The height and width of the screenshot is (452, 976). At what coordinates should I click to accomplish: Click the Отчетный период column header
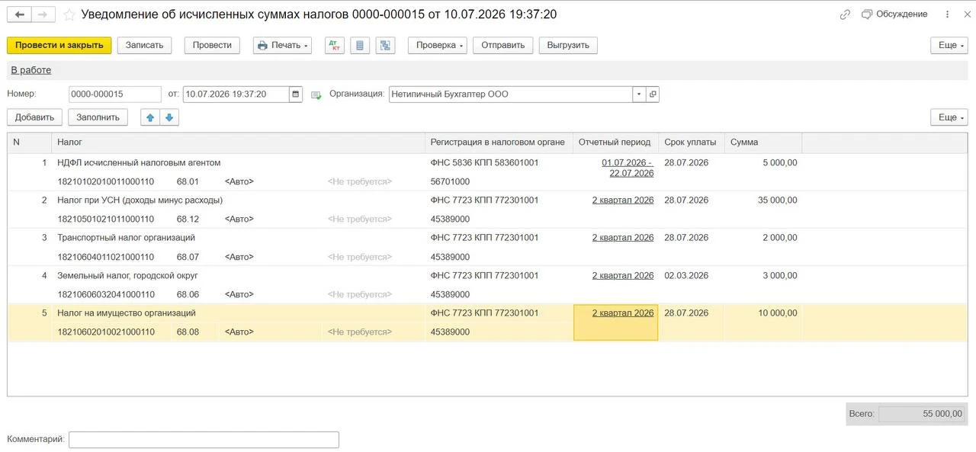615,143
